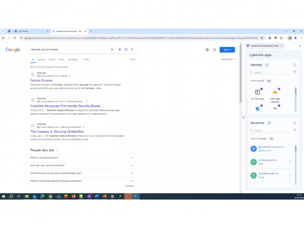The image size is (304, 228).
Task: Expand 'What browser do security professionals use?'
Action: pos(82,173)
